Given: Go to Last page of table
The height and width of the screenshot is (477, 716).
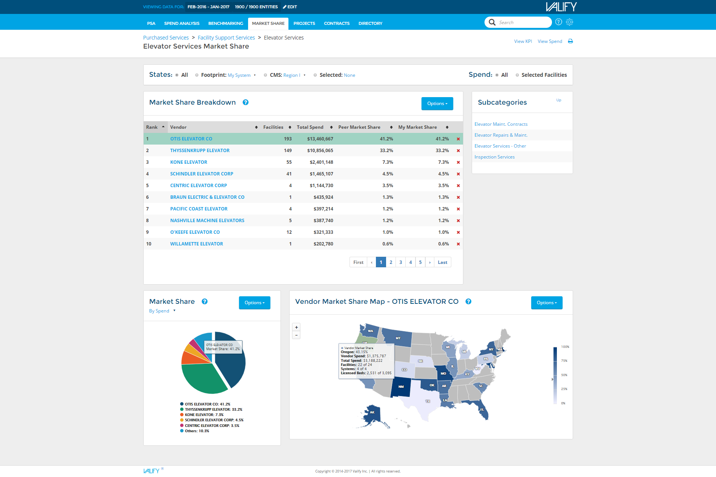Looking at the screenshot, I should click(x=443, y=262).
